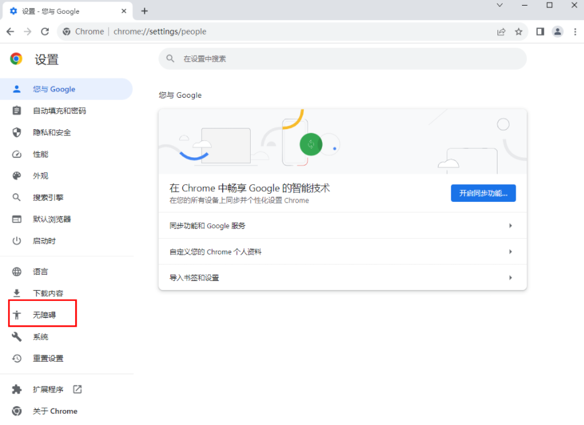Screen dimensions: 584x425
Task: Open the profile avatar menu
Action: 558,32
